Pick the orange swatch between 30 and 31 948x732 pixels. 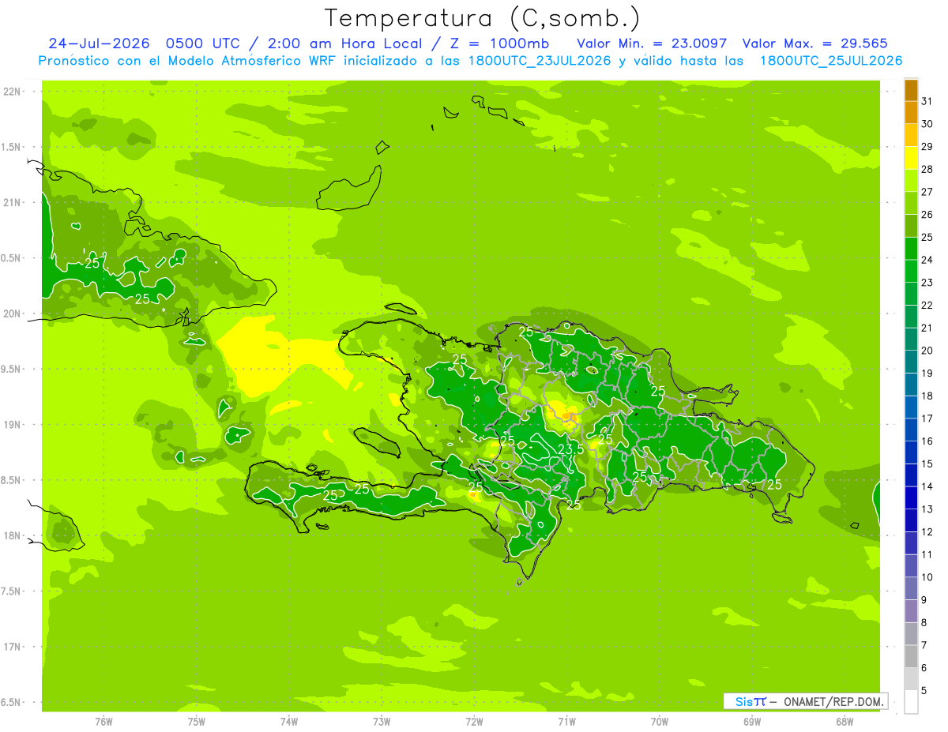click(x=911, y=113)
